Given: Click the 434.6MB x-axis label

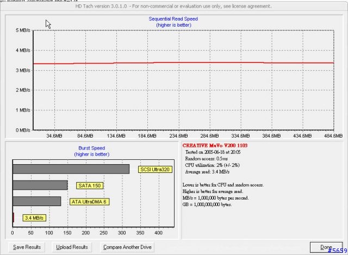Looking at the screenshot, I should coord(302,135).
